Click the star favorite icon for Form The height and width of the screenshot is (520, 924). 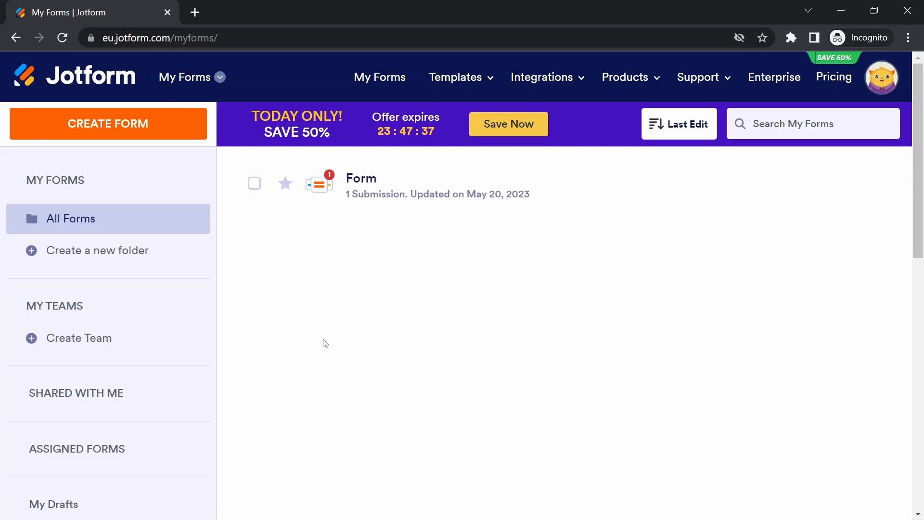pos(285,183)
